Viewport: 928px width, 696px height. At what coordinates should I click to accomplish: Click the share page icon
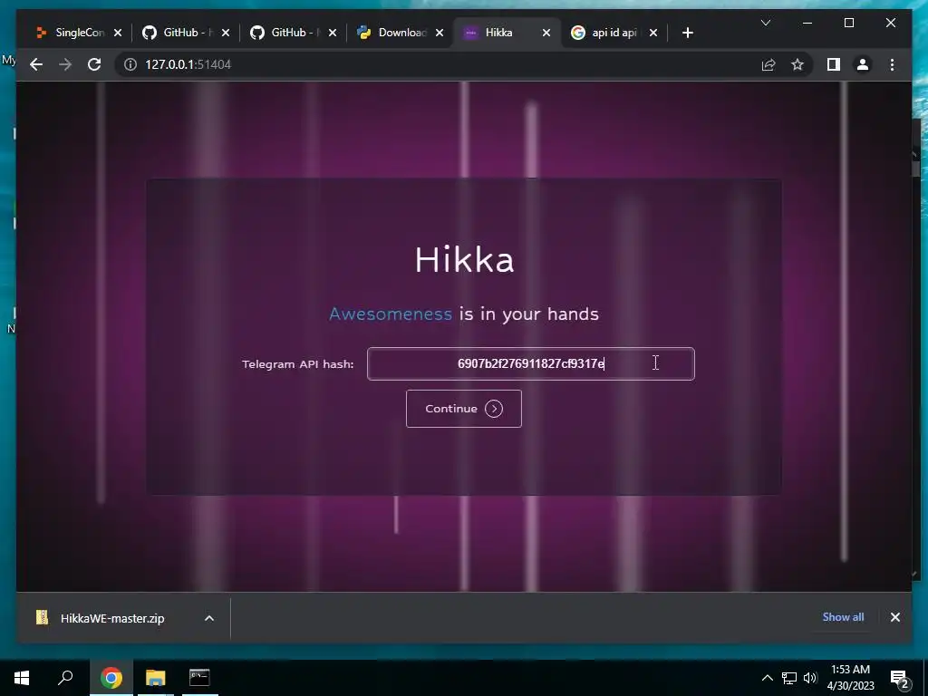click(x=768, y=64)
